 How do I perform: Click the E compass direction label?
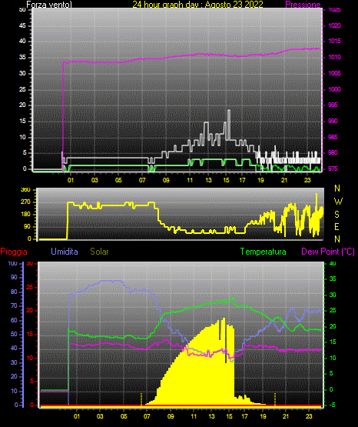[336, 226]
